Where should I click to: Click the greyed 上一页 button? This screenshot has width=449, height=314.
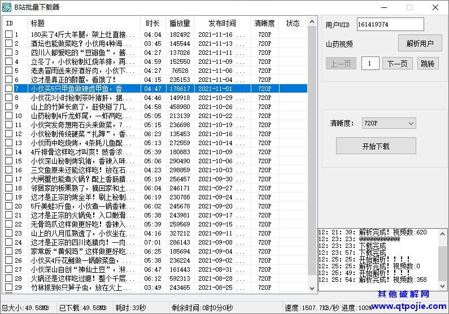click(341, 64)
